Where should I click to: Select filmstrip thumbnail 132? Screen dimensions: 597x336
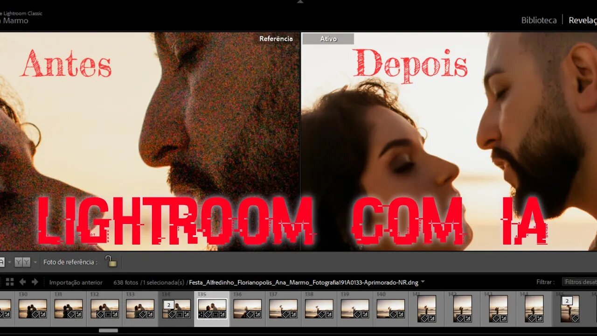coord(104,308)
